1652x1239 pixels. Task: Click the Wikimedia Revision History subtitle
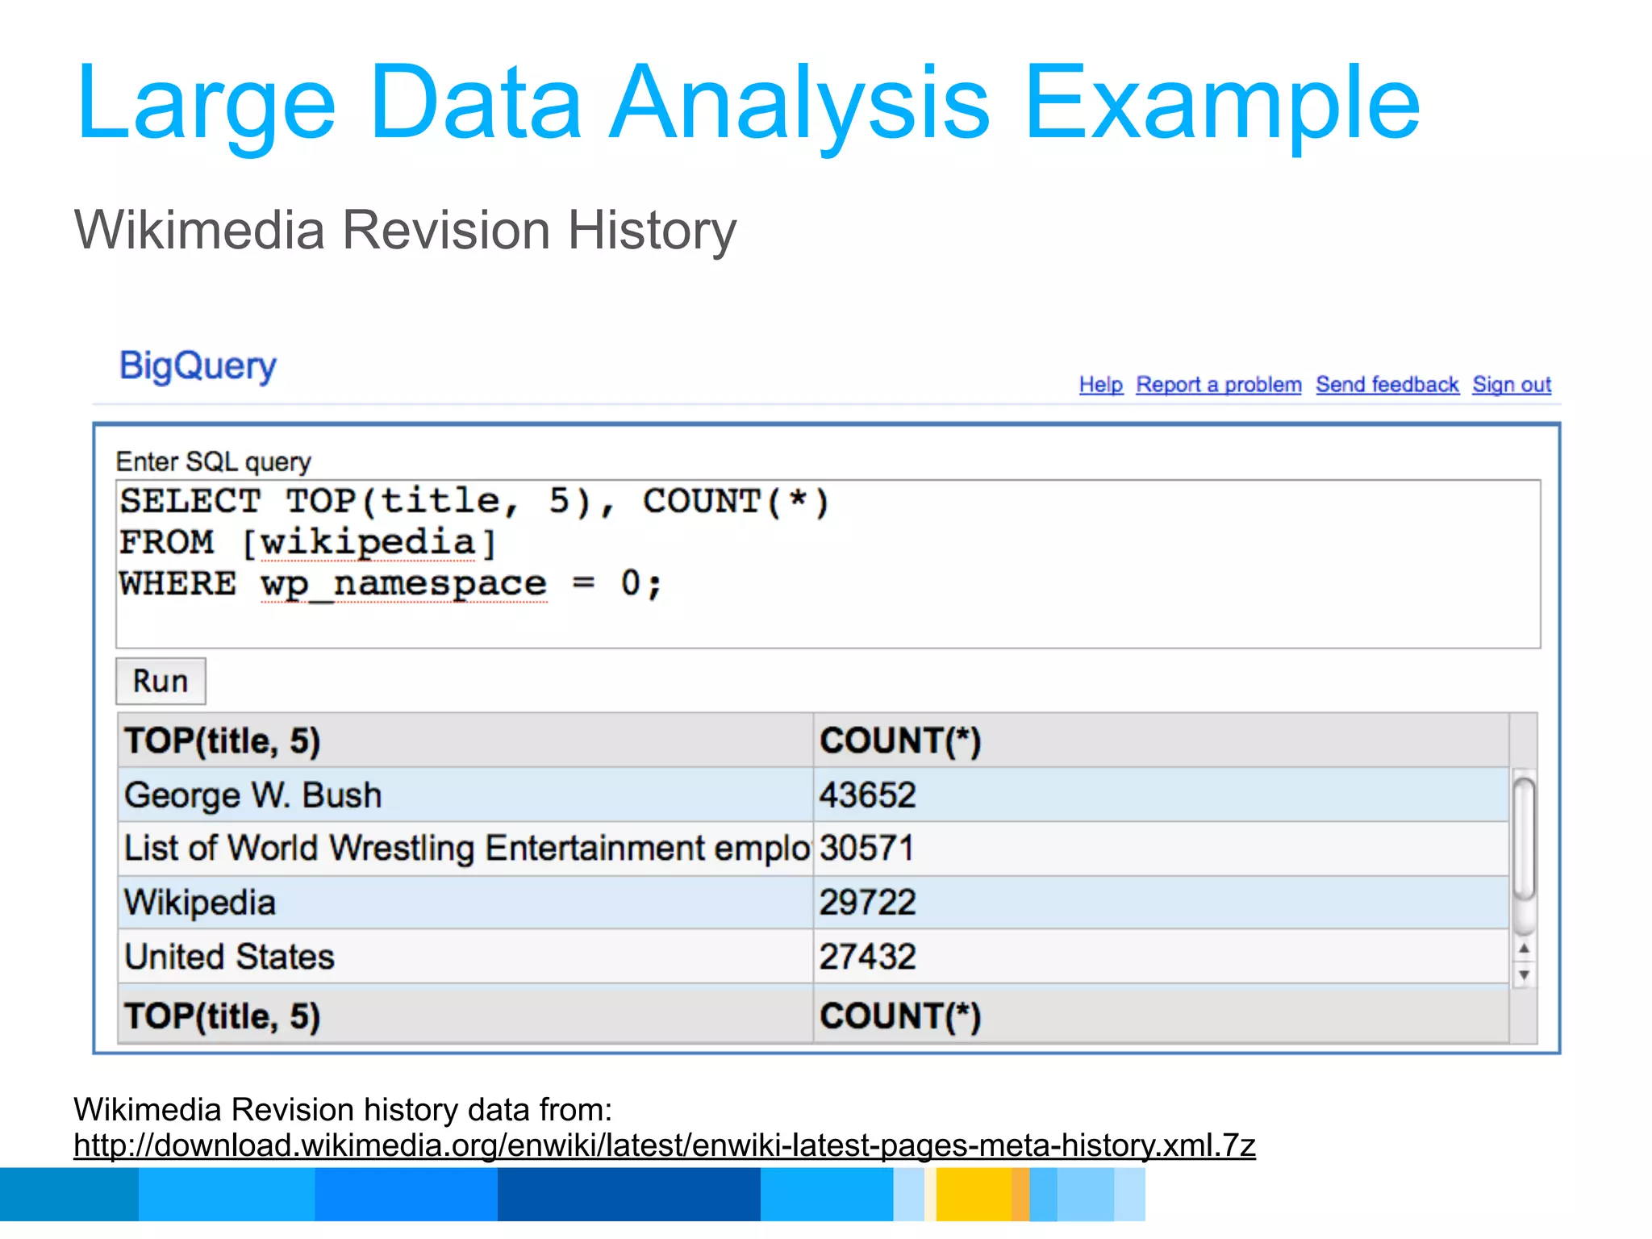(405, 231)
